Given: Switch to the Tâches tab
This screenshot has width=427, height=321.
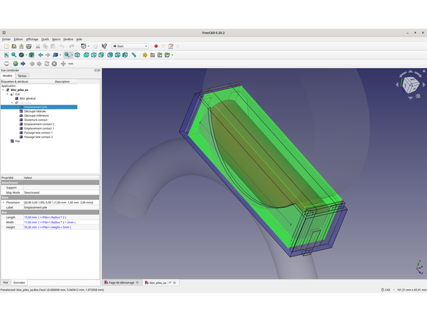Looking at the screenshot, I should 22,75.
